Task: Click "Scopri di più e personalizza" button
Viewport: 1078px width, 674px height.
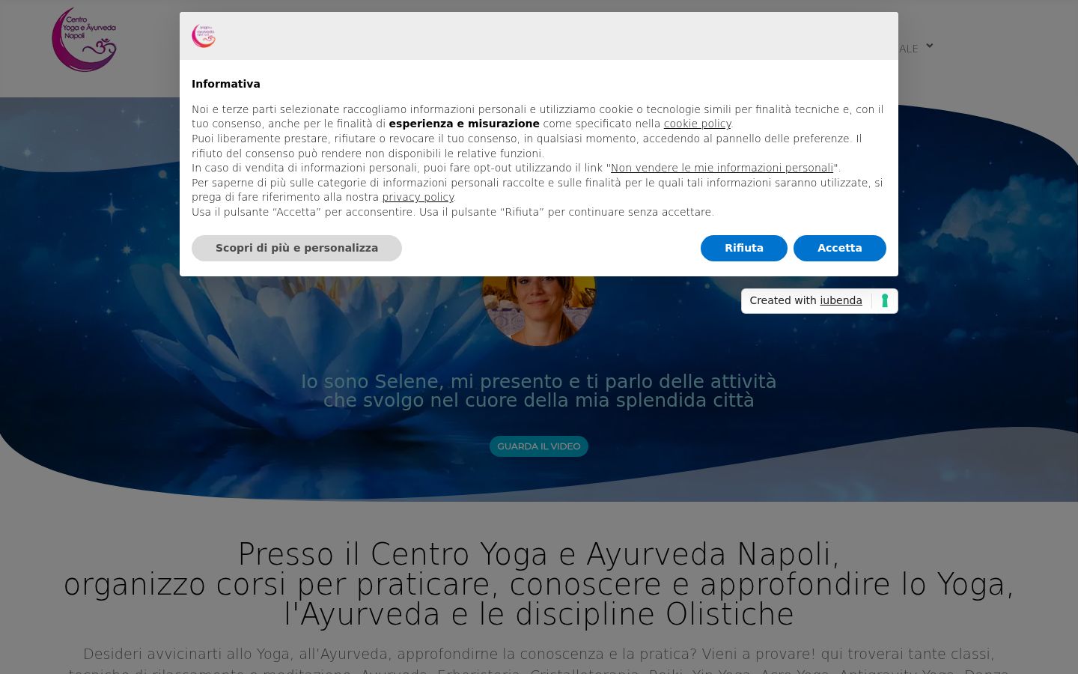Action: (296, 248)
